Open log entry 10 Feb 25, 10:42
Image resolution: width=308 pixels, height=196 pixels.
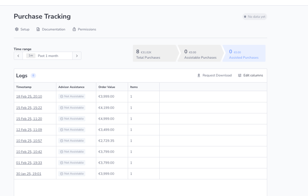pos(29,152)
